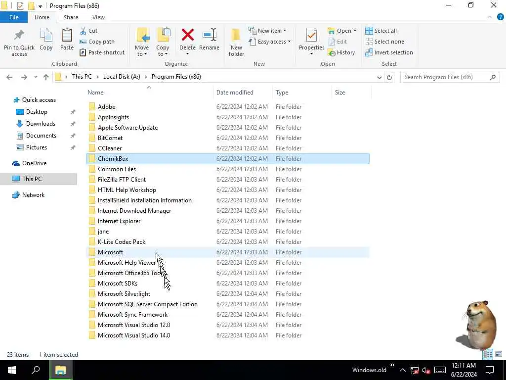Click the Back navigation arrow
506x380 pixels.
pyautogui.click(x=9, y=77)
